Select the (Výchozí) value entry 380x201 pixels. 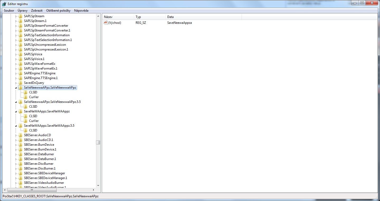(x=115, y=23)
